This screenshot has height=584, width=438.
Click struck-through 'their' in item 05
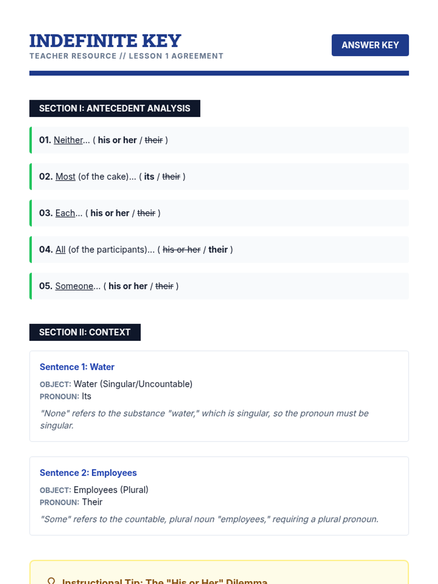click(x=164, y=286)
